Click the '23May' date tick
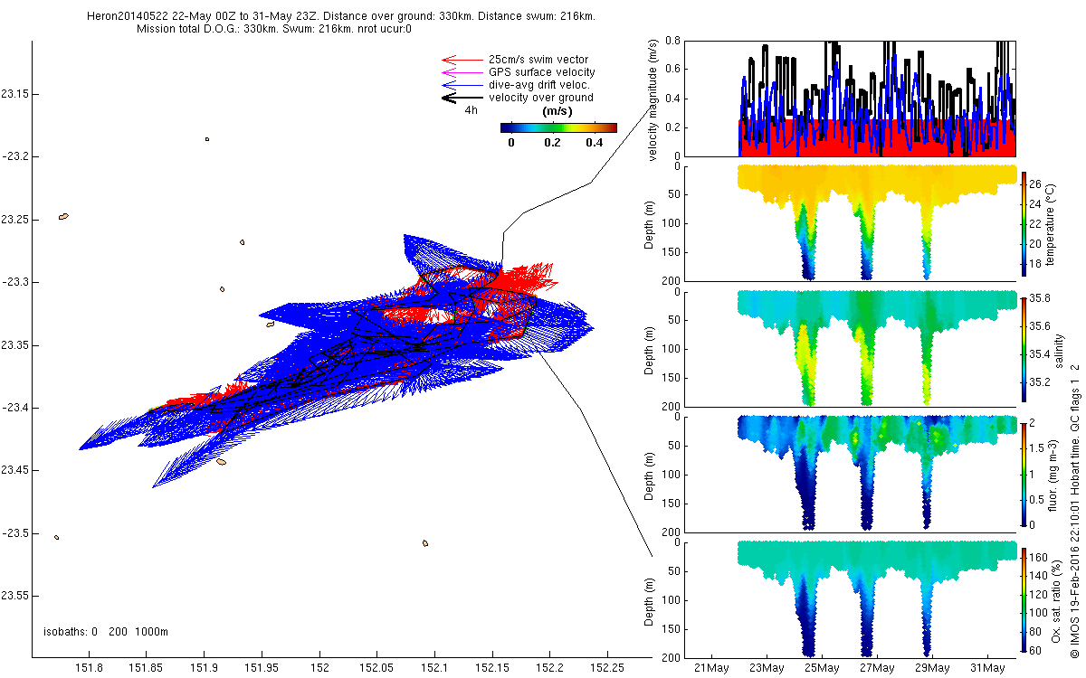1086x678 pixels. pos(767,669)
